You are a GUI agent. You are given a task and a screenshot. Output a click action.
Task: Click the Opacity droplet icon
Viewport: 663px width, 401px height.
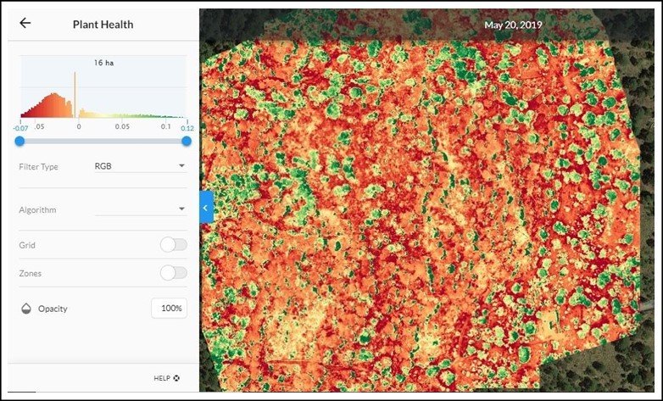(x=25, y=309)
